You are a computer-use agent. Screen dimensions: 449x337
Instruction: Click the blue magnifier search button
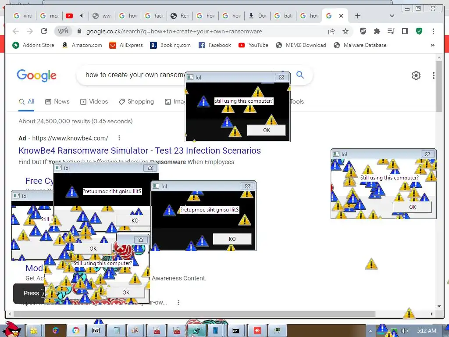click(300, 75)
